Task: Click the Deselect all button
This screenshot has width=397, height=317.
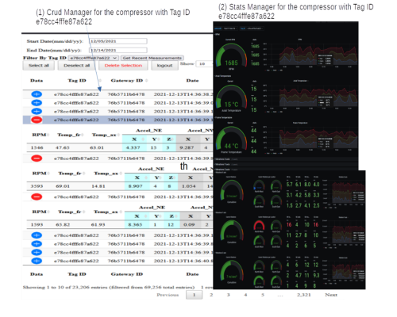Action: coord(77,66)
